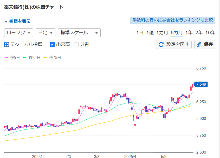Click the 保存 save button
Viewport: 220px width, 158px height.
205,45
